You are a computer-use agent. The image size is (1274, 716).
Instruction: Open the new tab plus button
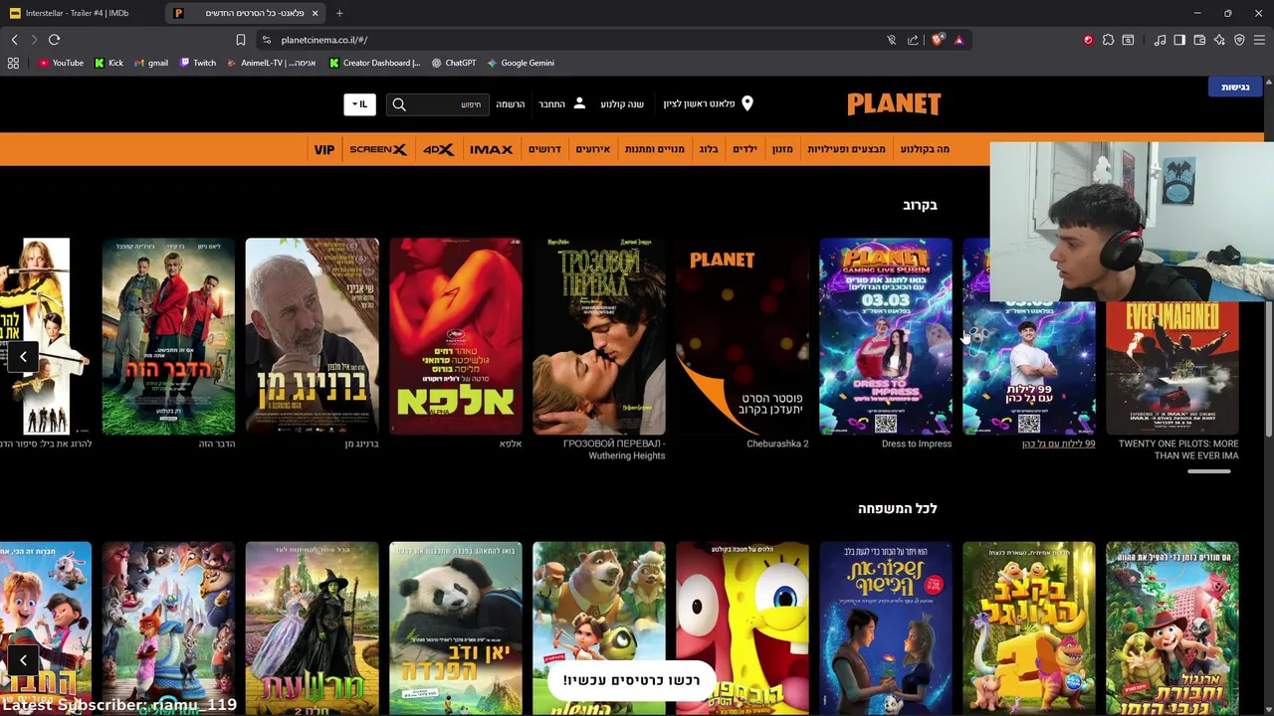point(339,13)
